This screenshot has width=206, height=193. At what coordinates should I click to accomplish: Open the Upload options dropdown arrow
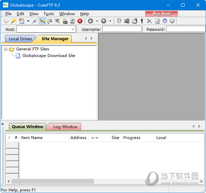coord(110,21)
